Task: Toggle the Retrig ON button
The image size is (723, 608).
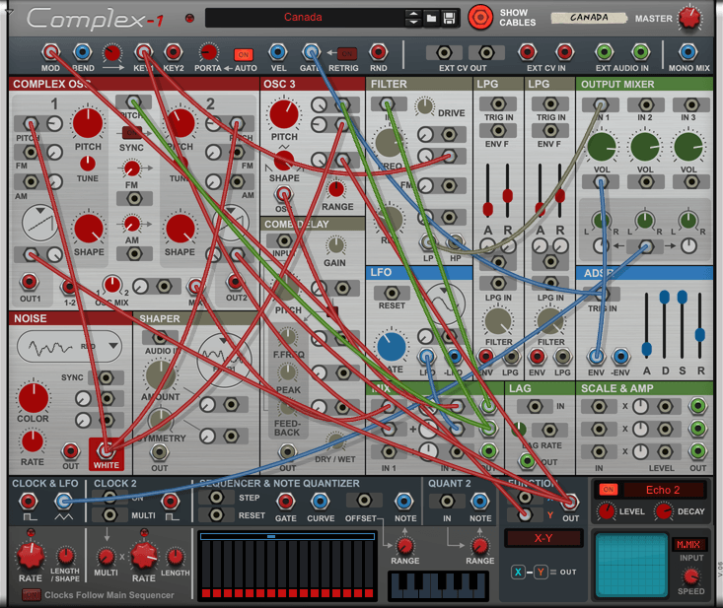Action: click(347, 53)
